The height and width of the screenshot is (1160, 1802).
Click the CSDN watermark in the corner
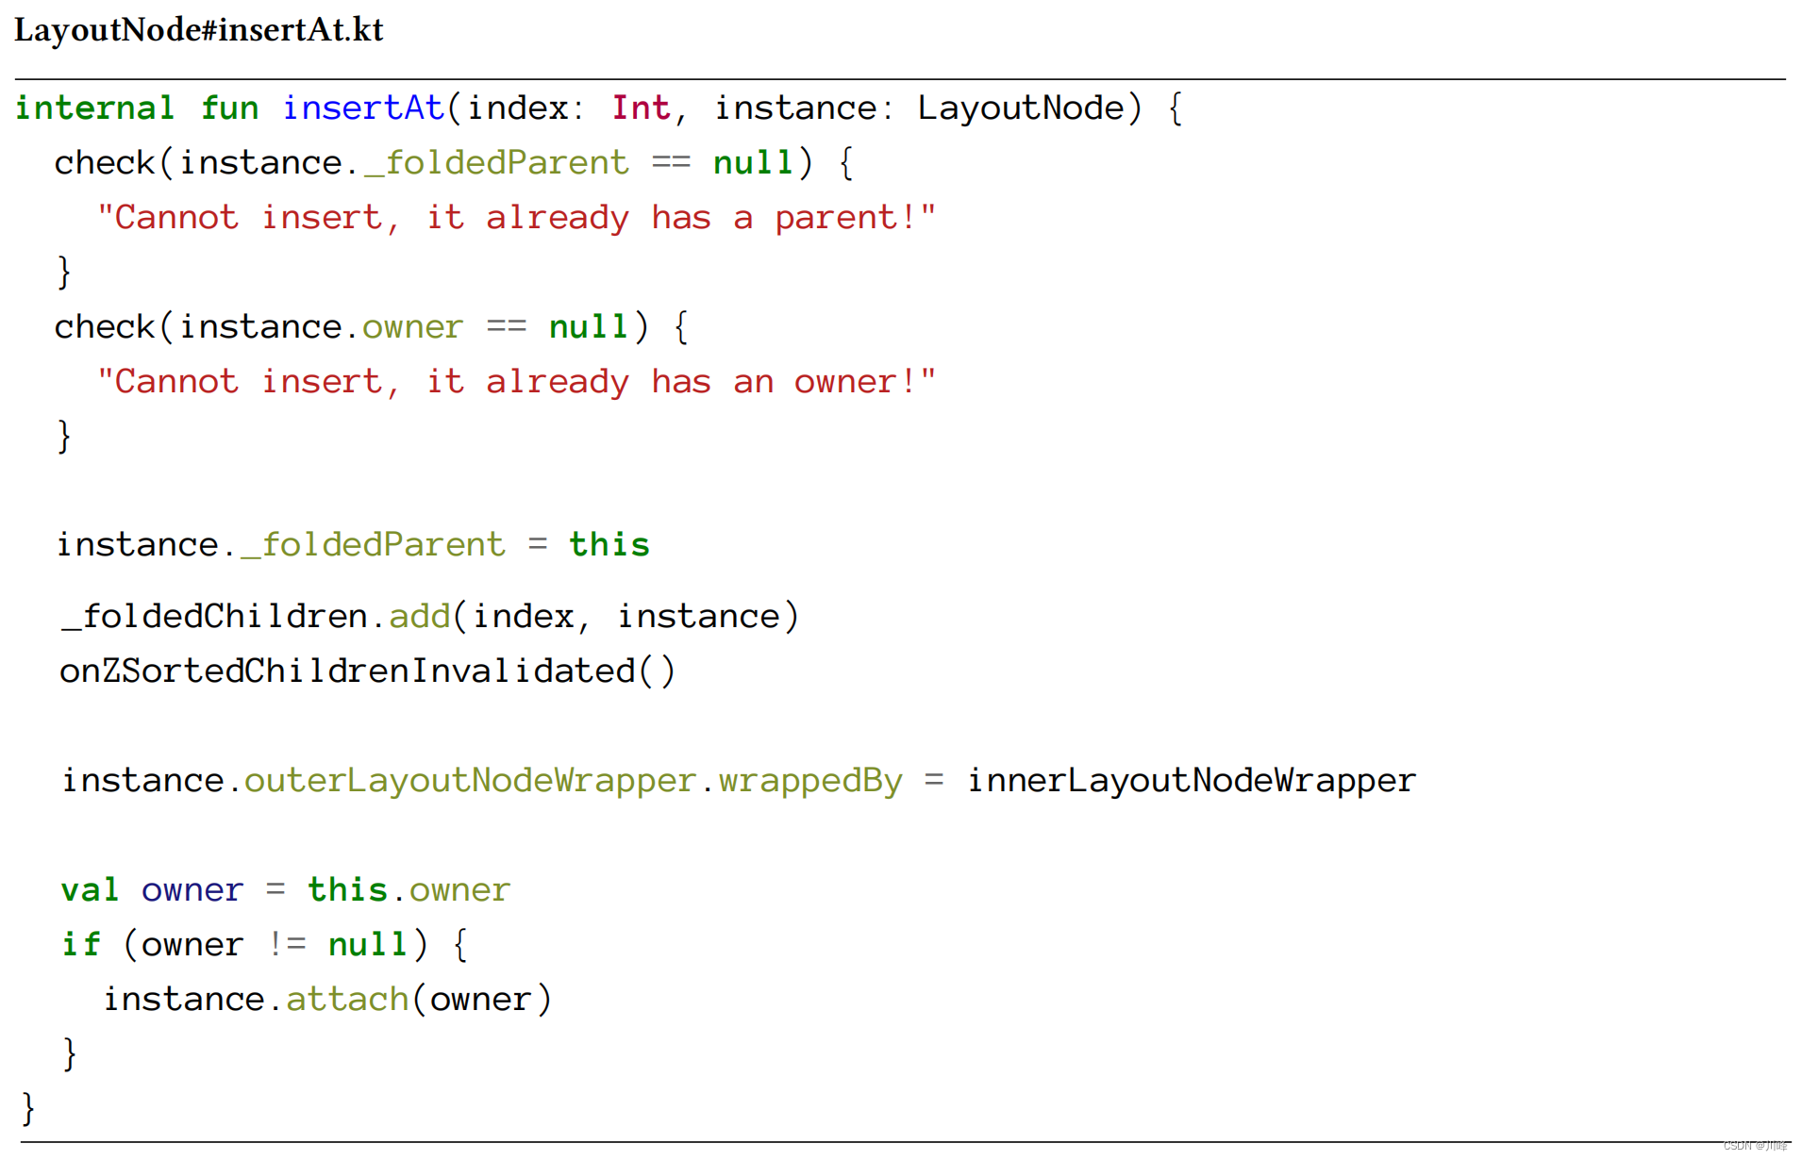pos(1754,1146)
